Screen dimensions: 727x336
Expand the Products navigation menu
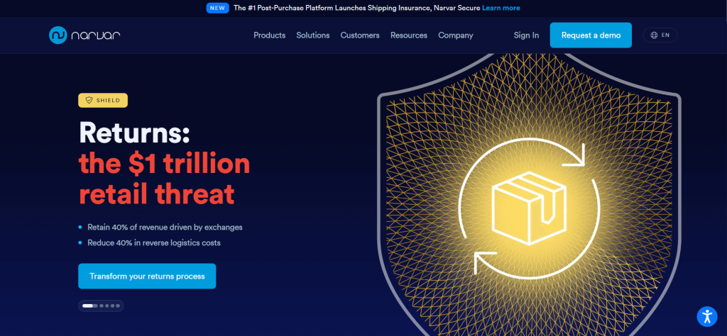(269, 35)
